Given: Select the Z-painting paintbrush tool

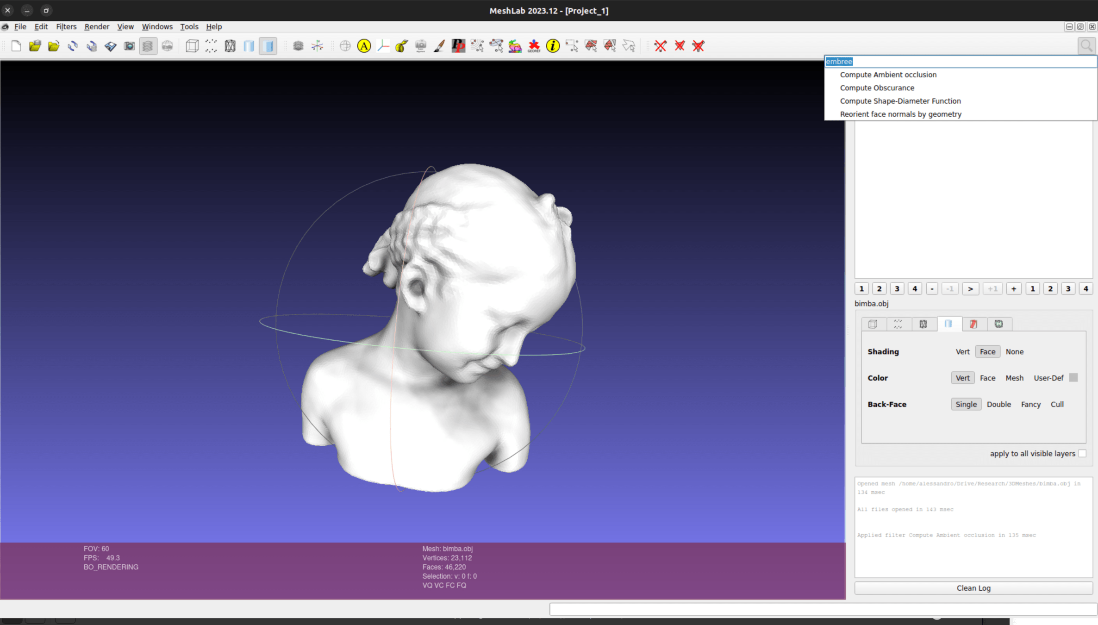Looking at the screenshot, I should pyautogui.click(x=439, y=46).
